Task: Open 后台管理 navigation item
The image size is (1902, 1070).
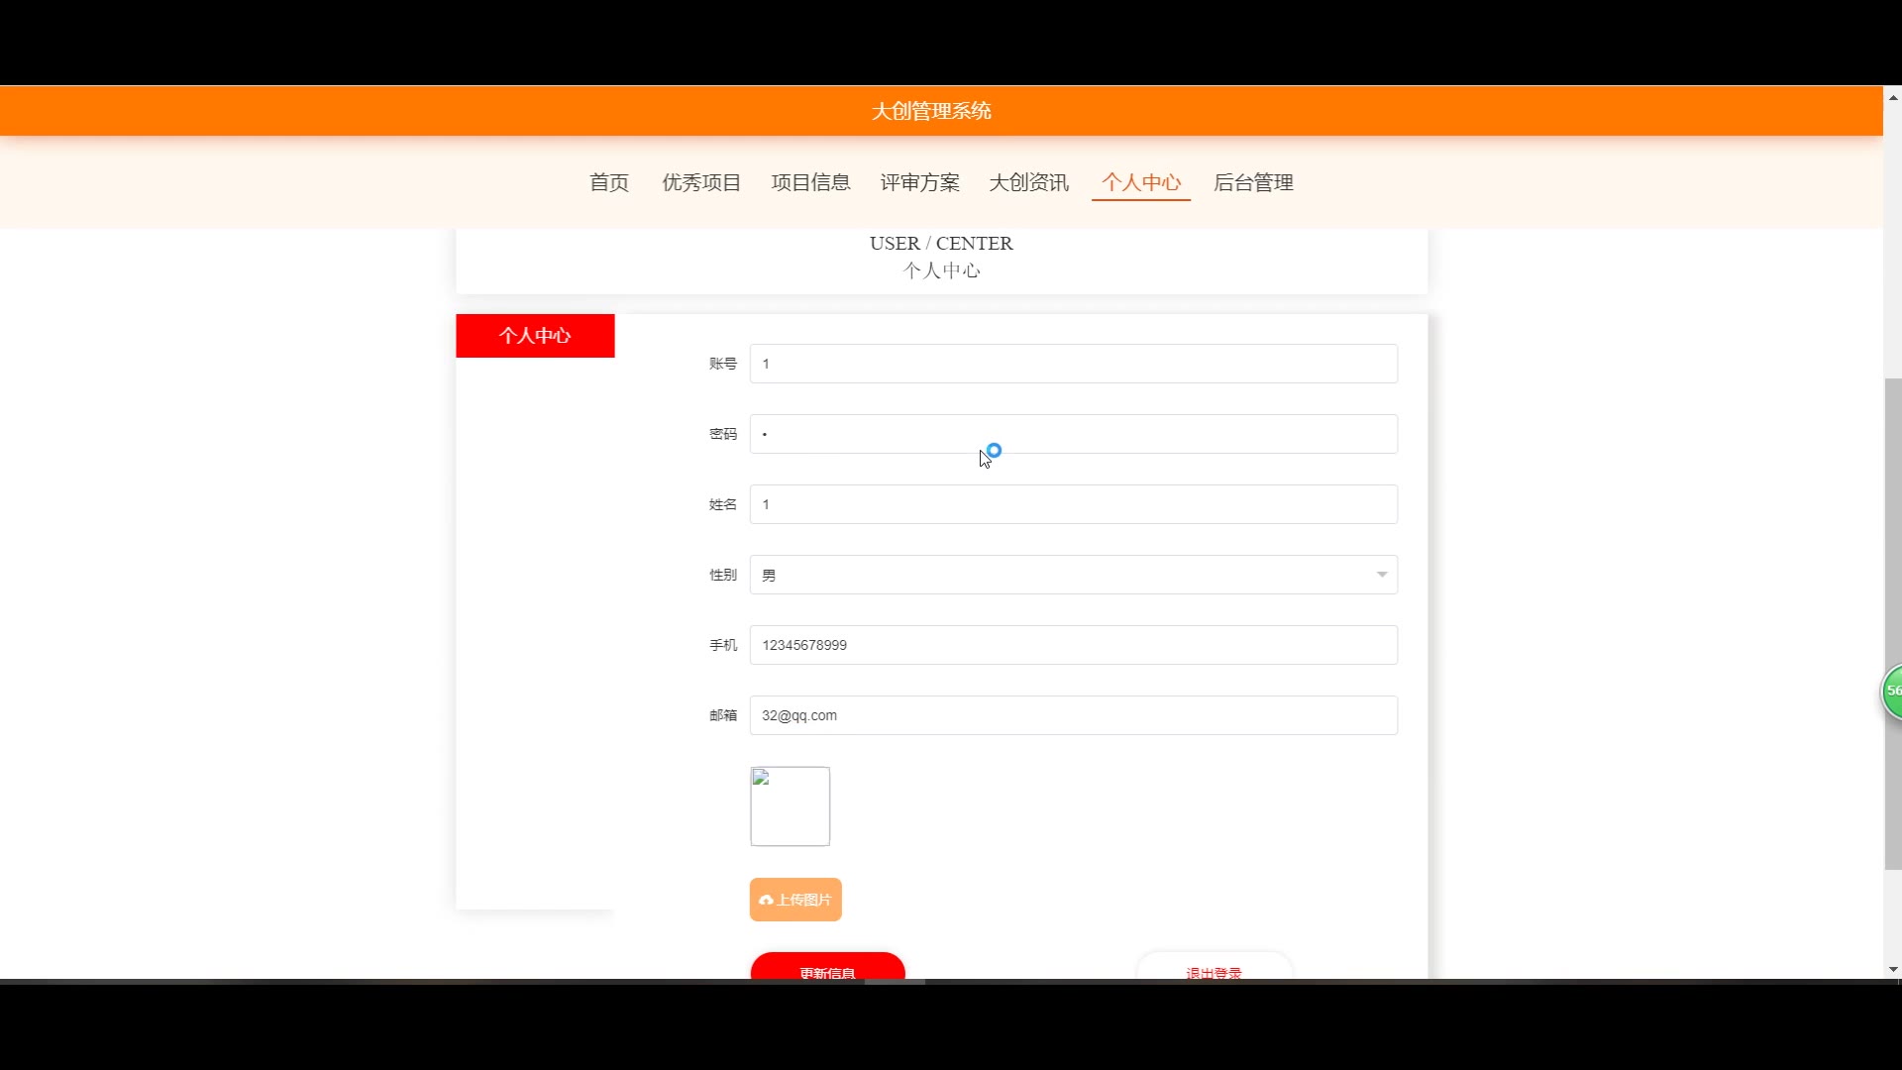Action: pyautogui.click(x=1253, y=182)
